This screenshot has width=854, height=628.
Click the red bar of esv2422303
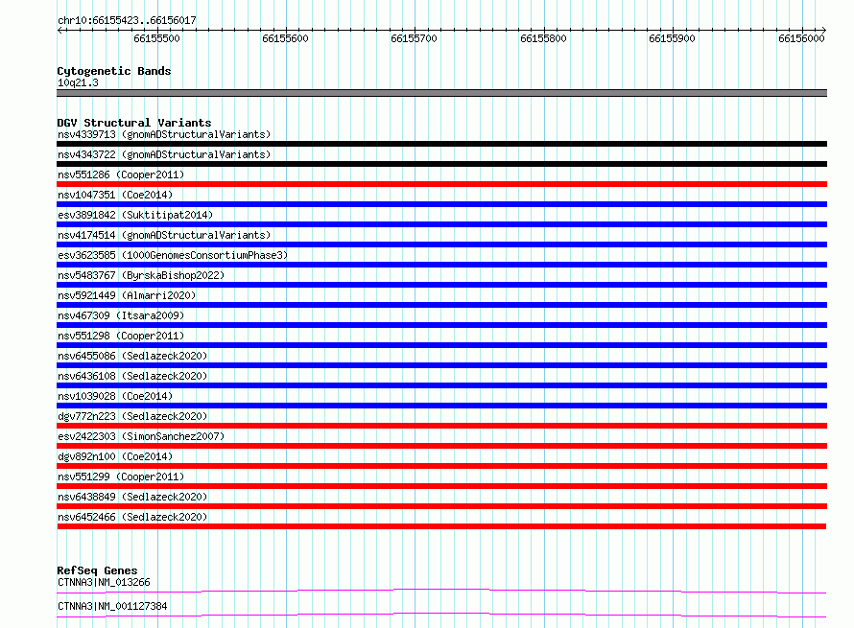coord(441,446)
